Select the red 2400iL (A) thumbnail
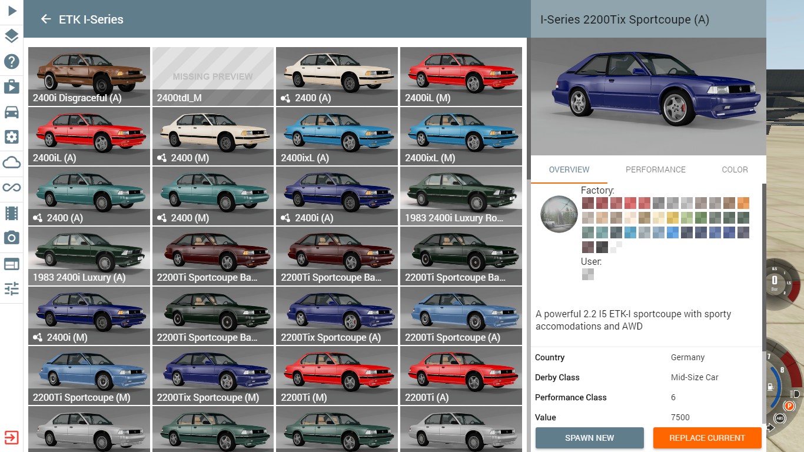804x452 pixels. point(89,137)
